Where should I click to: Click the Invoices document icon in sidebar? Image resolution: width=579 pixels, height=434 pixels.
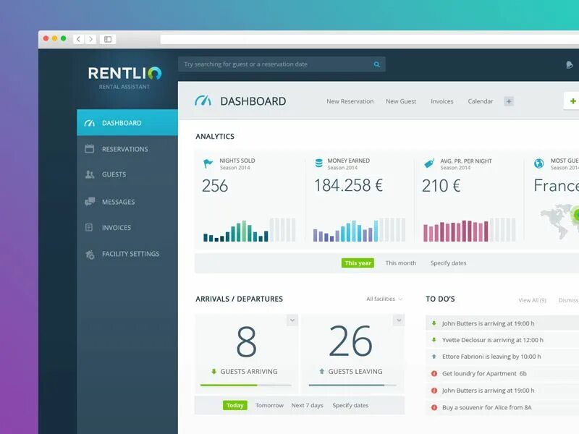click(89, 227)
